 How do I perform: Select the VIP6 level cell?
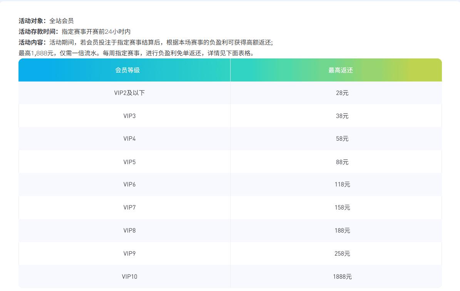pos(129,185)
